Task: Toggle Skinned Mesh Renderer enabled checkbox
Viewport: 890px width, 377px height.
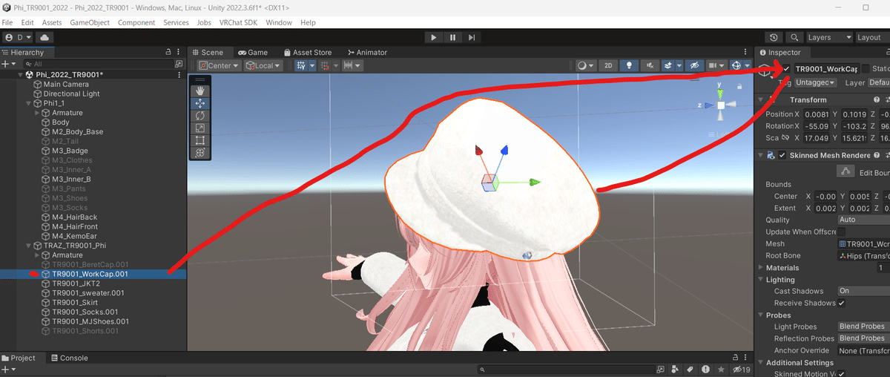Action: pyautogui.click(x=782, y=155)
